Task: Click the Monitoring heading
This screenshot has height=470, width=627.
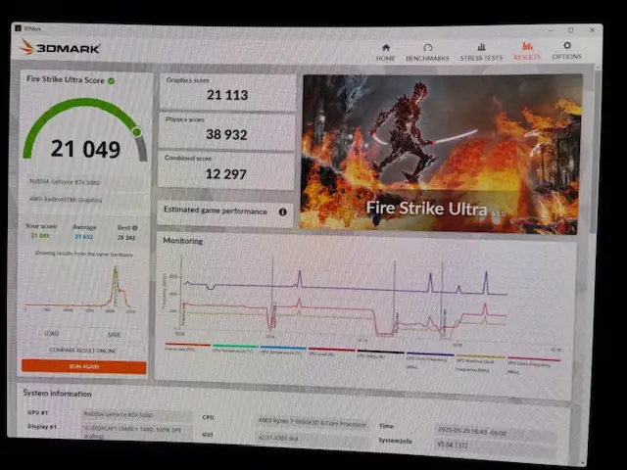Action: coord(183,241)
